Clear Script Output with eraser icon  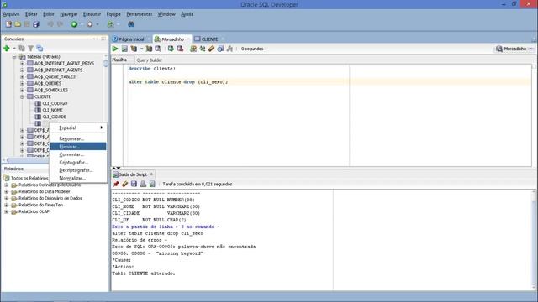coord(125,185)
